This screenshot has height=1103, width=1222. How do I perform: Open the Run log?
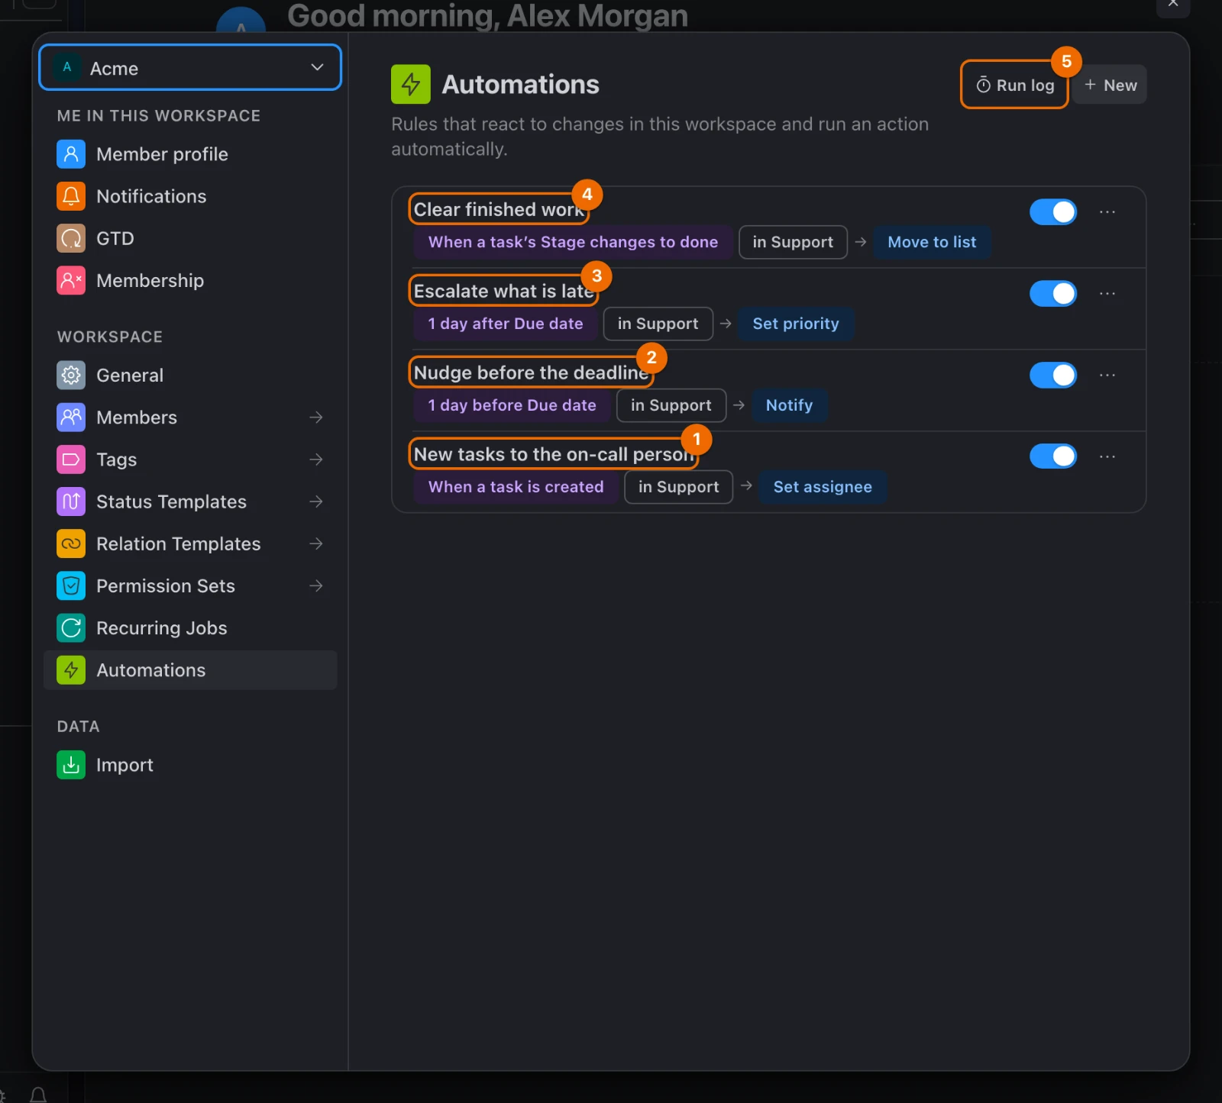tap(1014, 85)
